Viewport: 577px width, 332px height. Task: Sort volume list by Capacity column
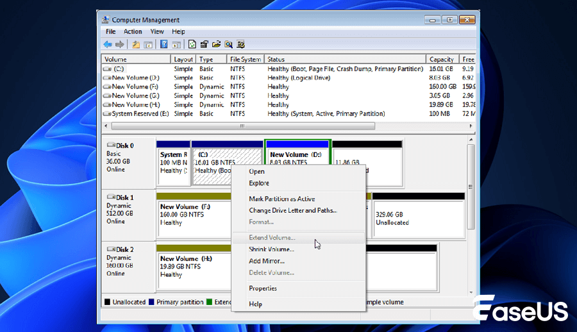click(x=442, y=60)
